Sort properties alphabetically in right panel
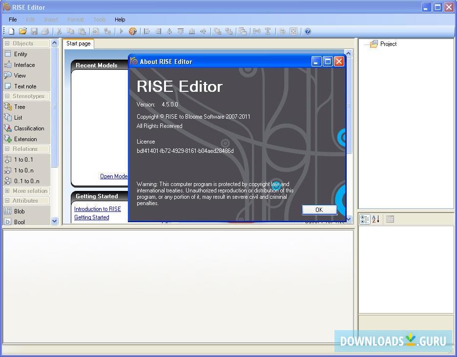This screenshot has height=357, width=457. coord(375,219)
